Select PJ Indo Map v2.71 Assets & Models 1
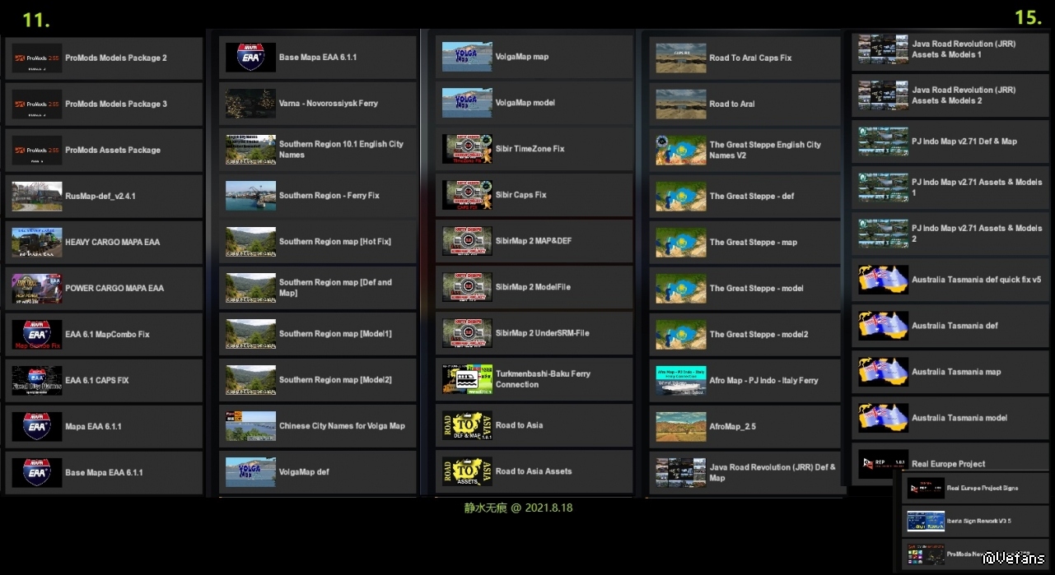Viewport: 1055px width, 575px height. point(950,188)
